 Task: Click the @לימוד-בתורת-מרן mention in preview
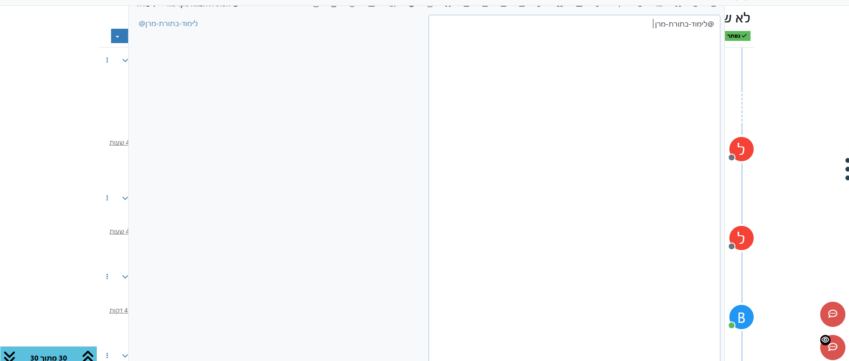coord(168,23)
